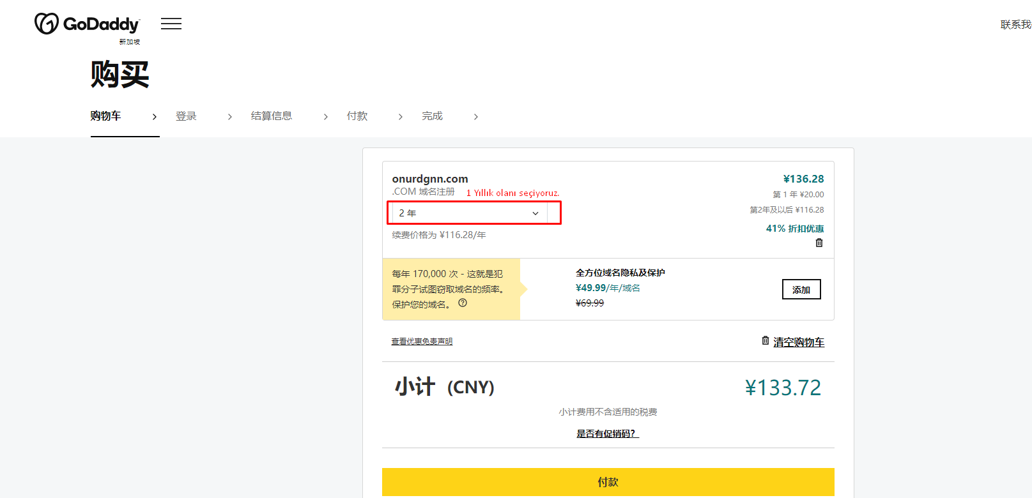
Task: Click 第2年及以后 ¥116.28 text
Action: click(787, 210)
